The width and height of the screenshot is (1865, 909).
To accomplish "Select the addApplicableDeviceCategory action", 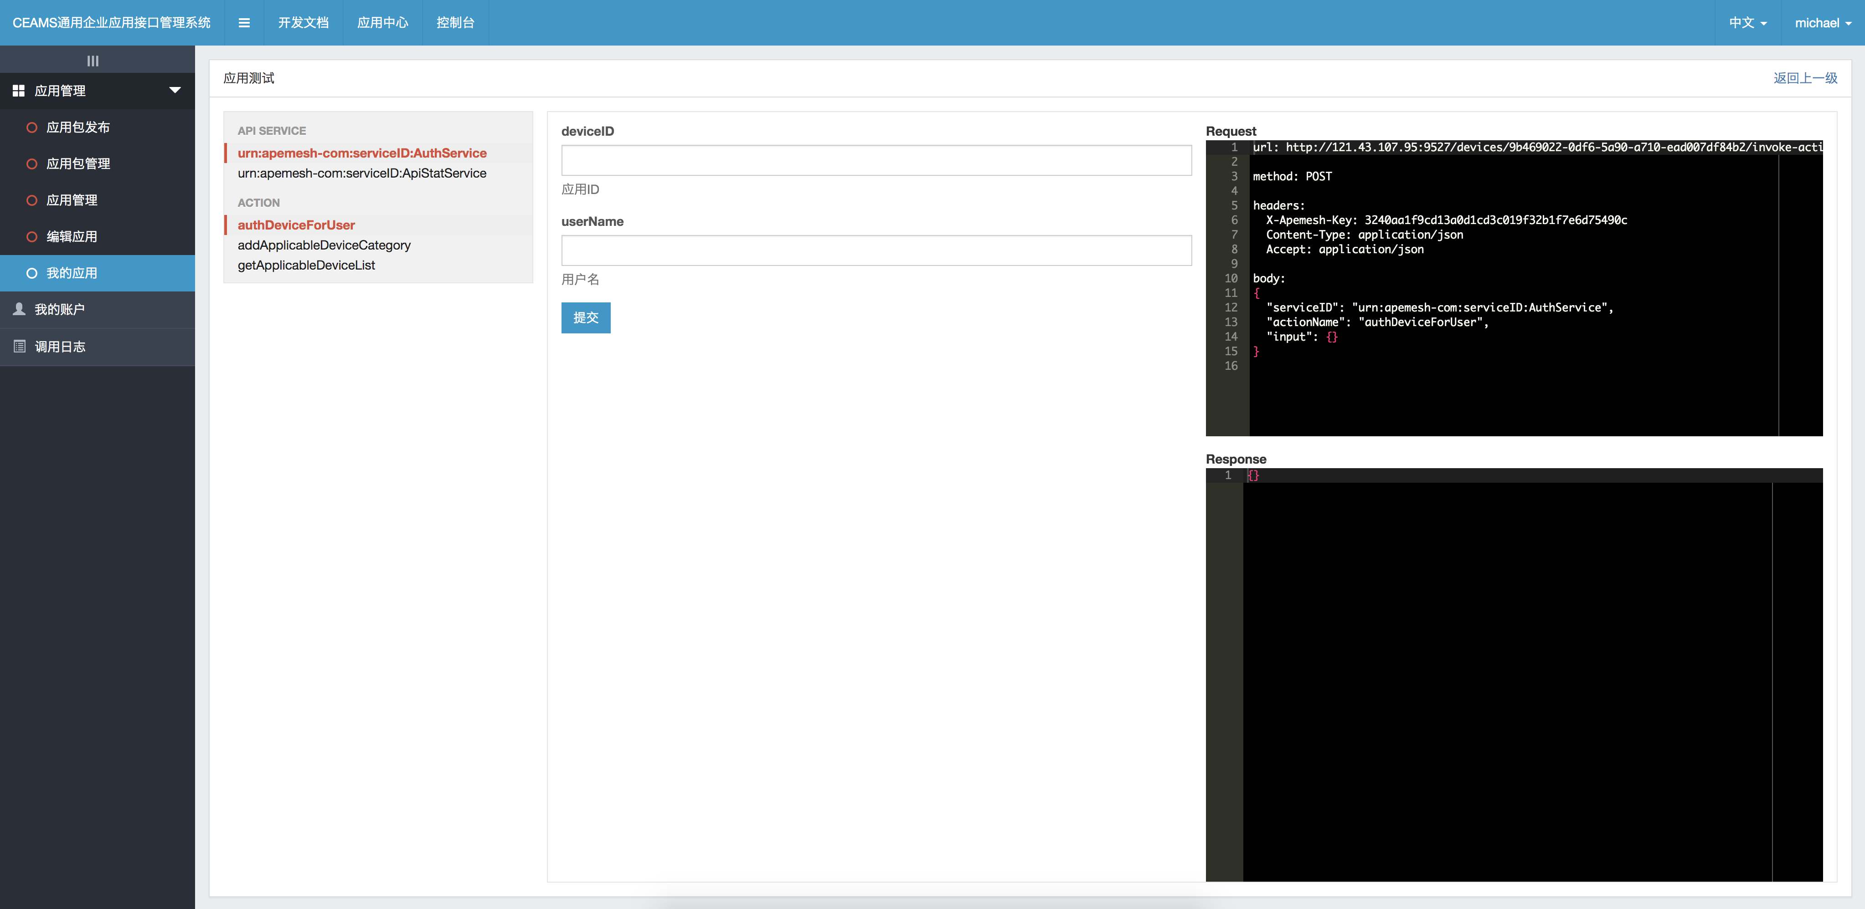I will [x=324, y=245].
